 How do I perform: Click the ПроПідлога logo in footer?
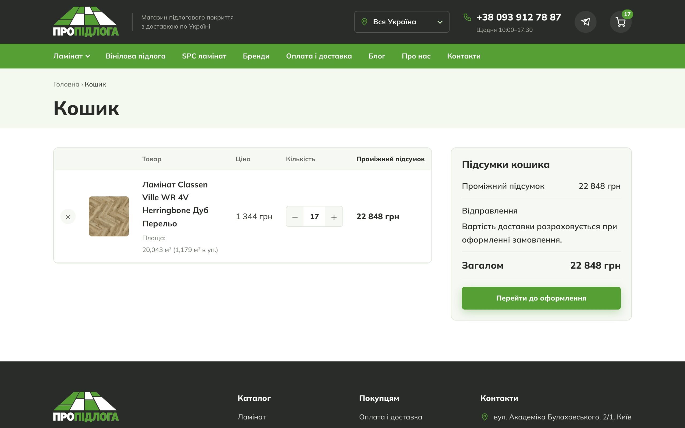(86, 407)
